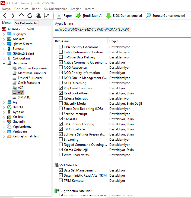Open the Yardım menu
This screenshot has width=191, height=198.
coord(89,9)
